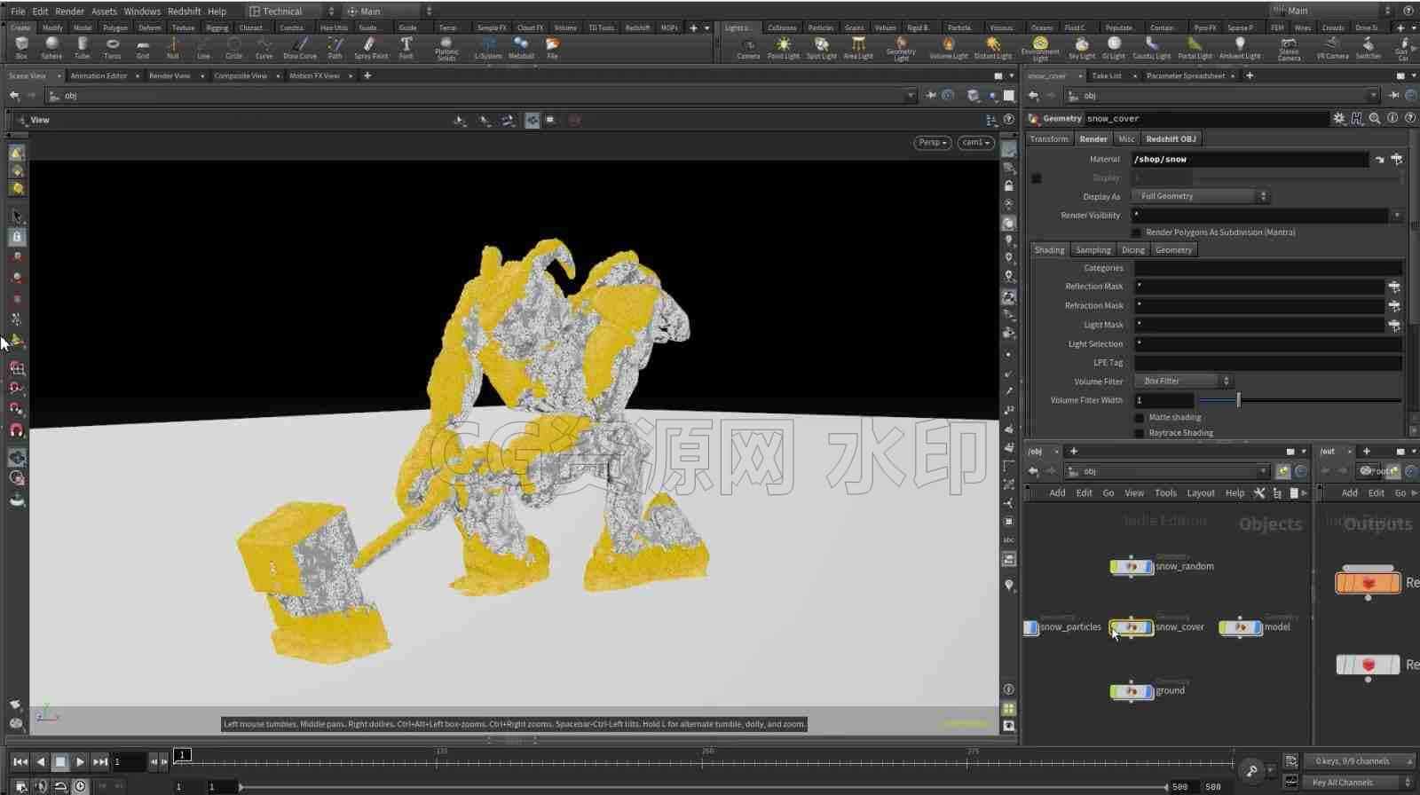Jump to first frame button
Image resolution: width=1420 pixels, height=795 pixels.
tap(20, 761)
